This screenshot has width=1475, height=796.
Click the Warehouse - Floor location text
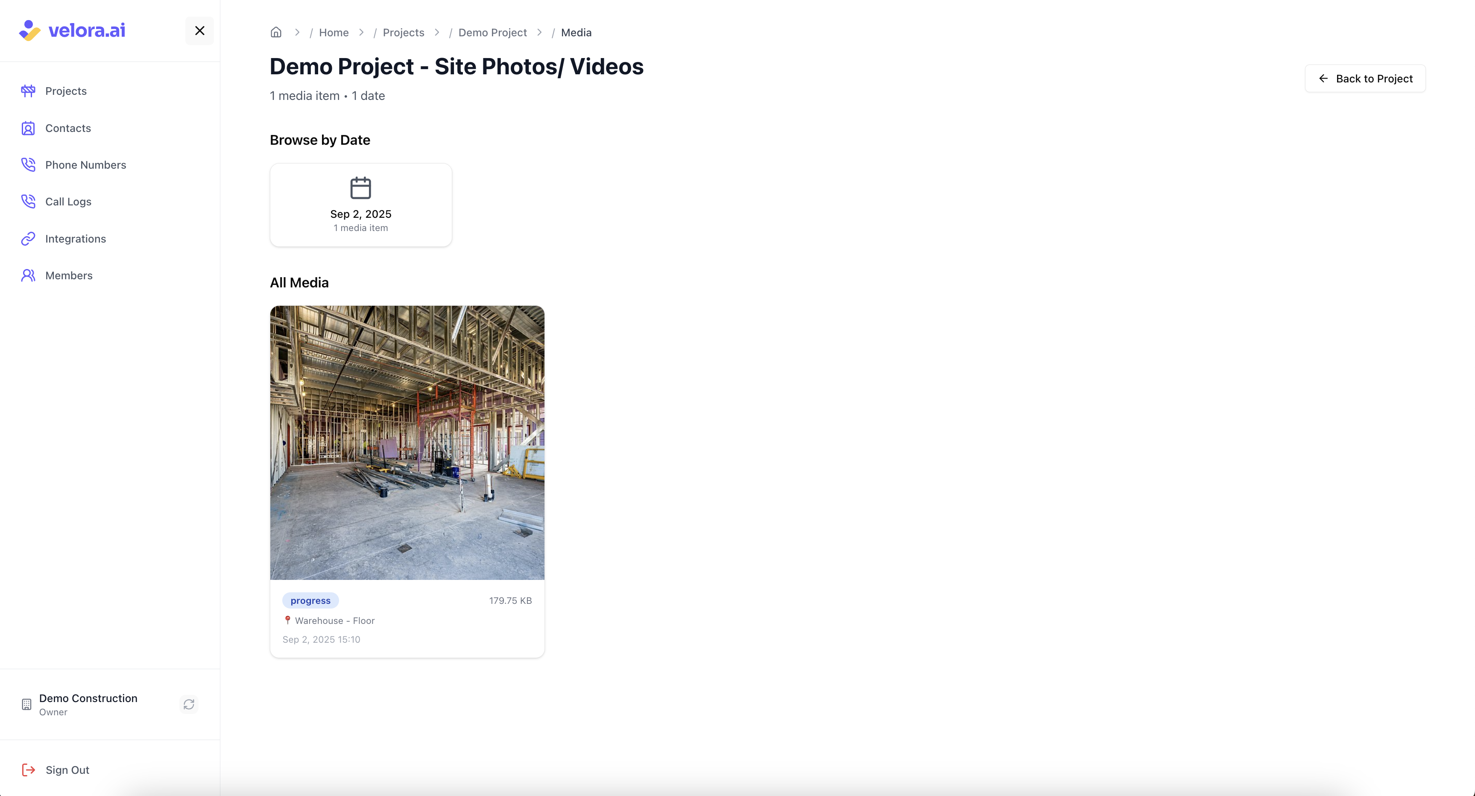(x=335, y=621)
